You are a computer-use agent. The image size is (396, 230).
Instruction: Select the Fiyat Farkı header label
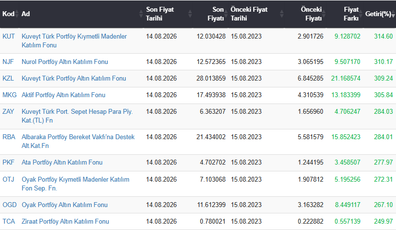point(351,14)
